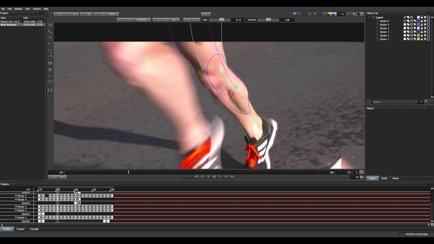The width and height of the screenshot is (434, 244).
Task: Click the add object icon beside Search
Action: (x=369, y=102)
